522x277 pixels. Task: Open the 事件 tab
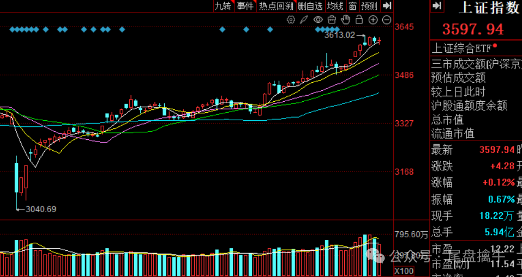coord(245,6)
